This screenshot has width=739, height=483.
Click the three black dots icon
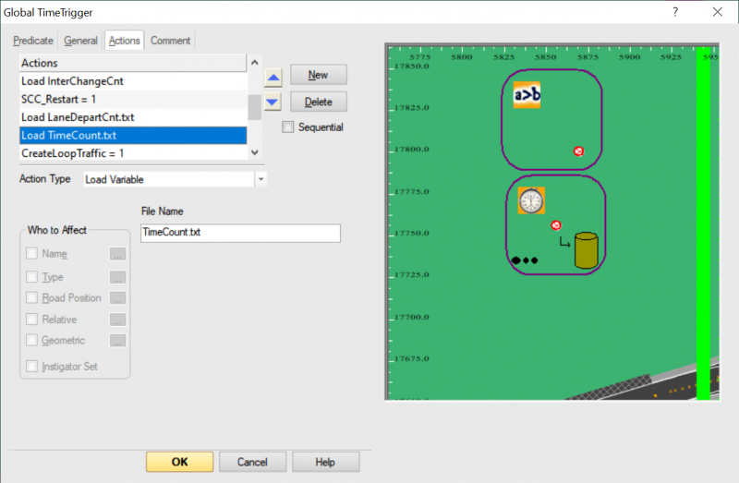click(524, 260)
